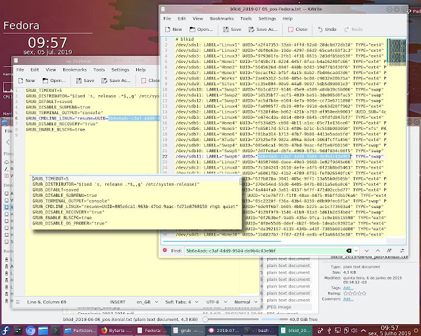This screenshot has width=421, height=336.
Task: Click GRUB_DISABLE_OS_PROBER line in popup text
Action: tap(70, 223)
